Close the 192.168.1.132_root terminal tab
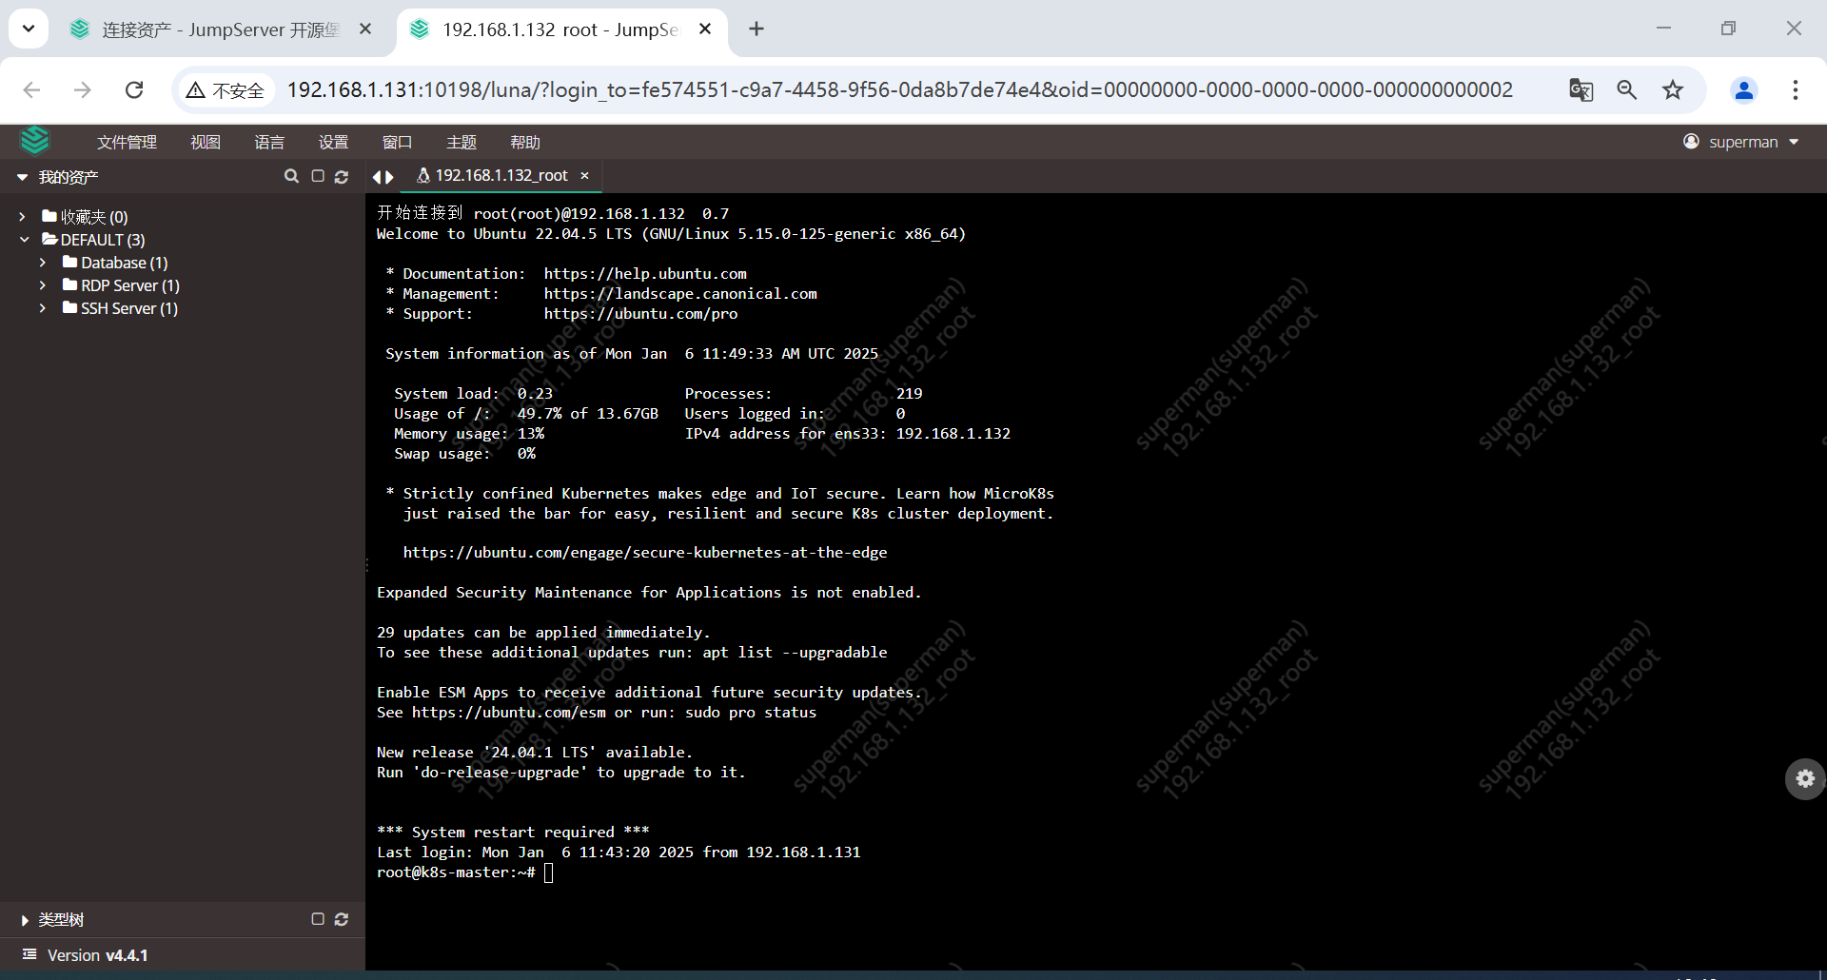This screenshot has width=1827, height=980. click(x=584, y=176)
